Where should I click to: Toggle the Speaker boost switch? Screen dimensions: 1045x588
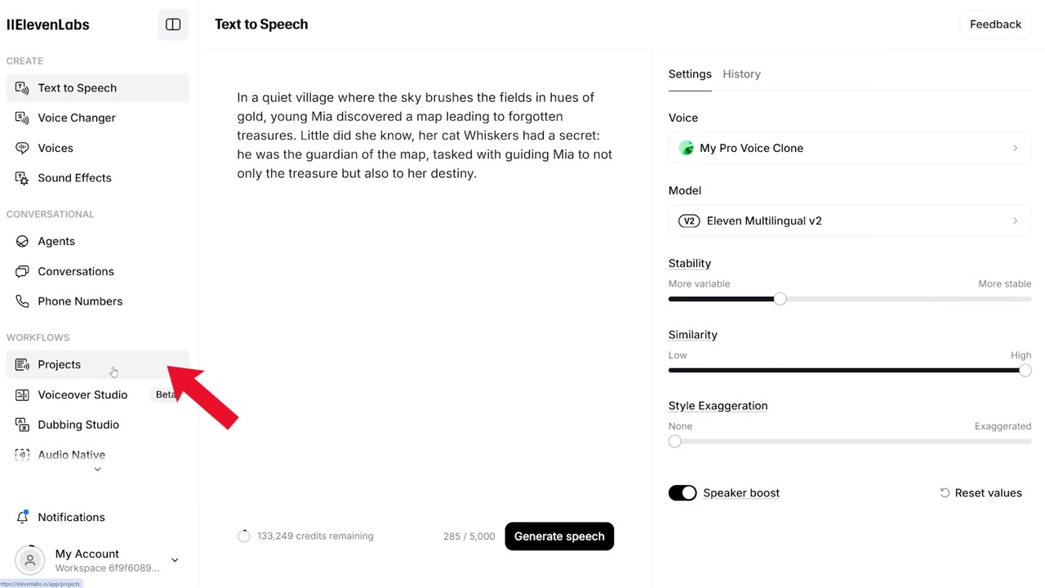683,492
